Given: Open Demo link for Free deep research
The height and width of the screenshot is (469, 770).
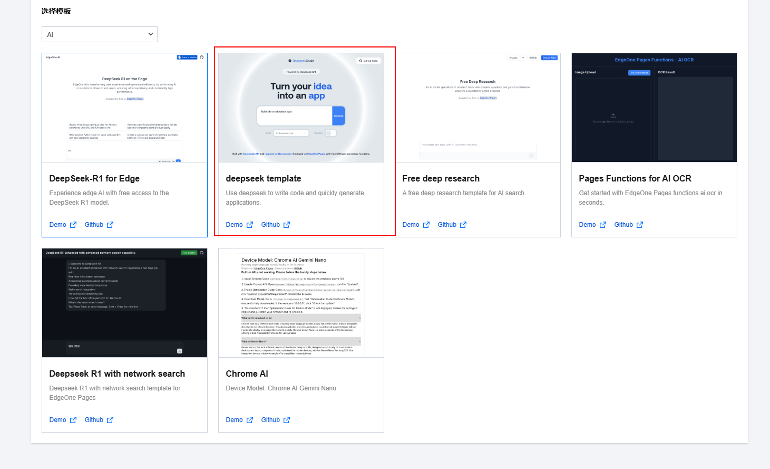Looking at the screenshot, I should [x=411, y=225].
